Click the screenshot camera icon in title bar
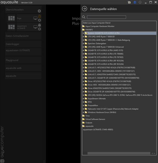158x163 pixels. tap(129, 2)
